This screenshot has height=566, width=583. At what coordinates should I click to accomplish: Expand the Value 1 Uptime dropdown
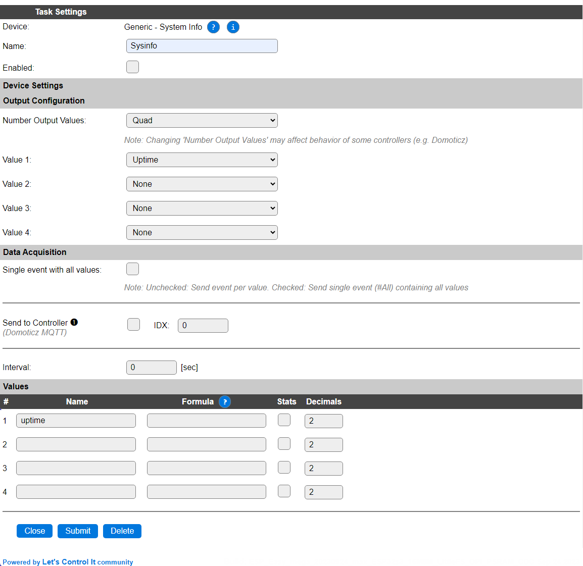202,160
